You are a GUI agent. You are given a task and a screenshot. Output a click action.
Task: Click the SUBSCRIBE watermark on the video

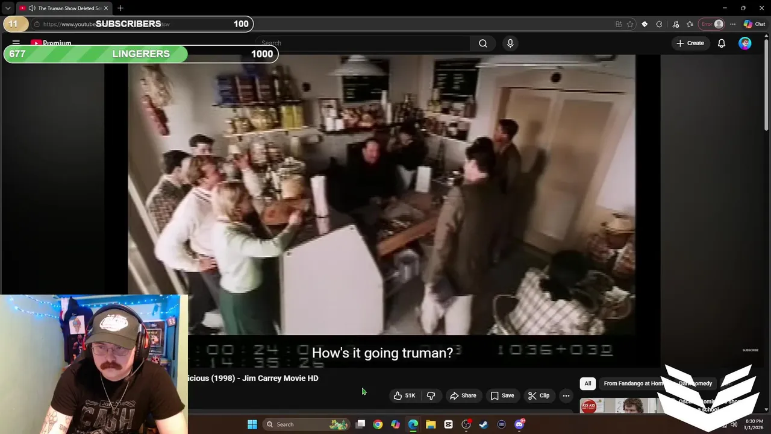click(751, 350)
